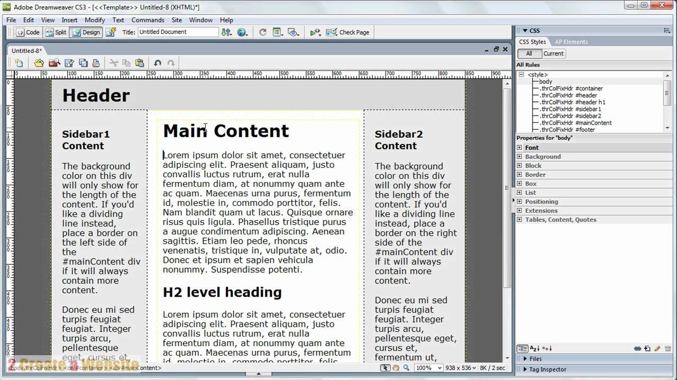Click the Attach Style Sheet link icon

click(x=637, y=348)
